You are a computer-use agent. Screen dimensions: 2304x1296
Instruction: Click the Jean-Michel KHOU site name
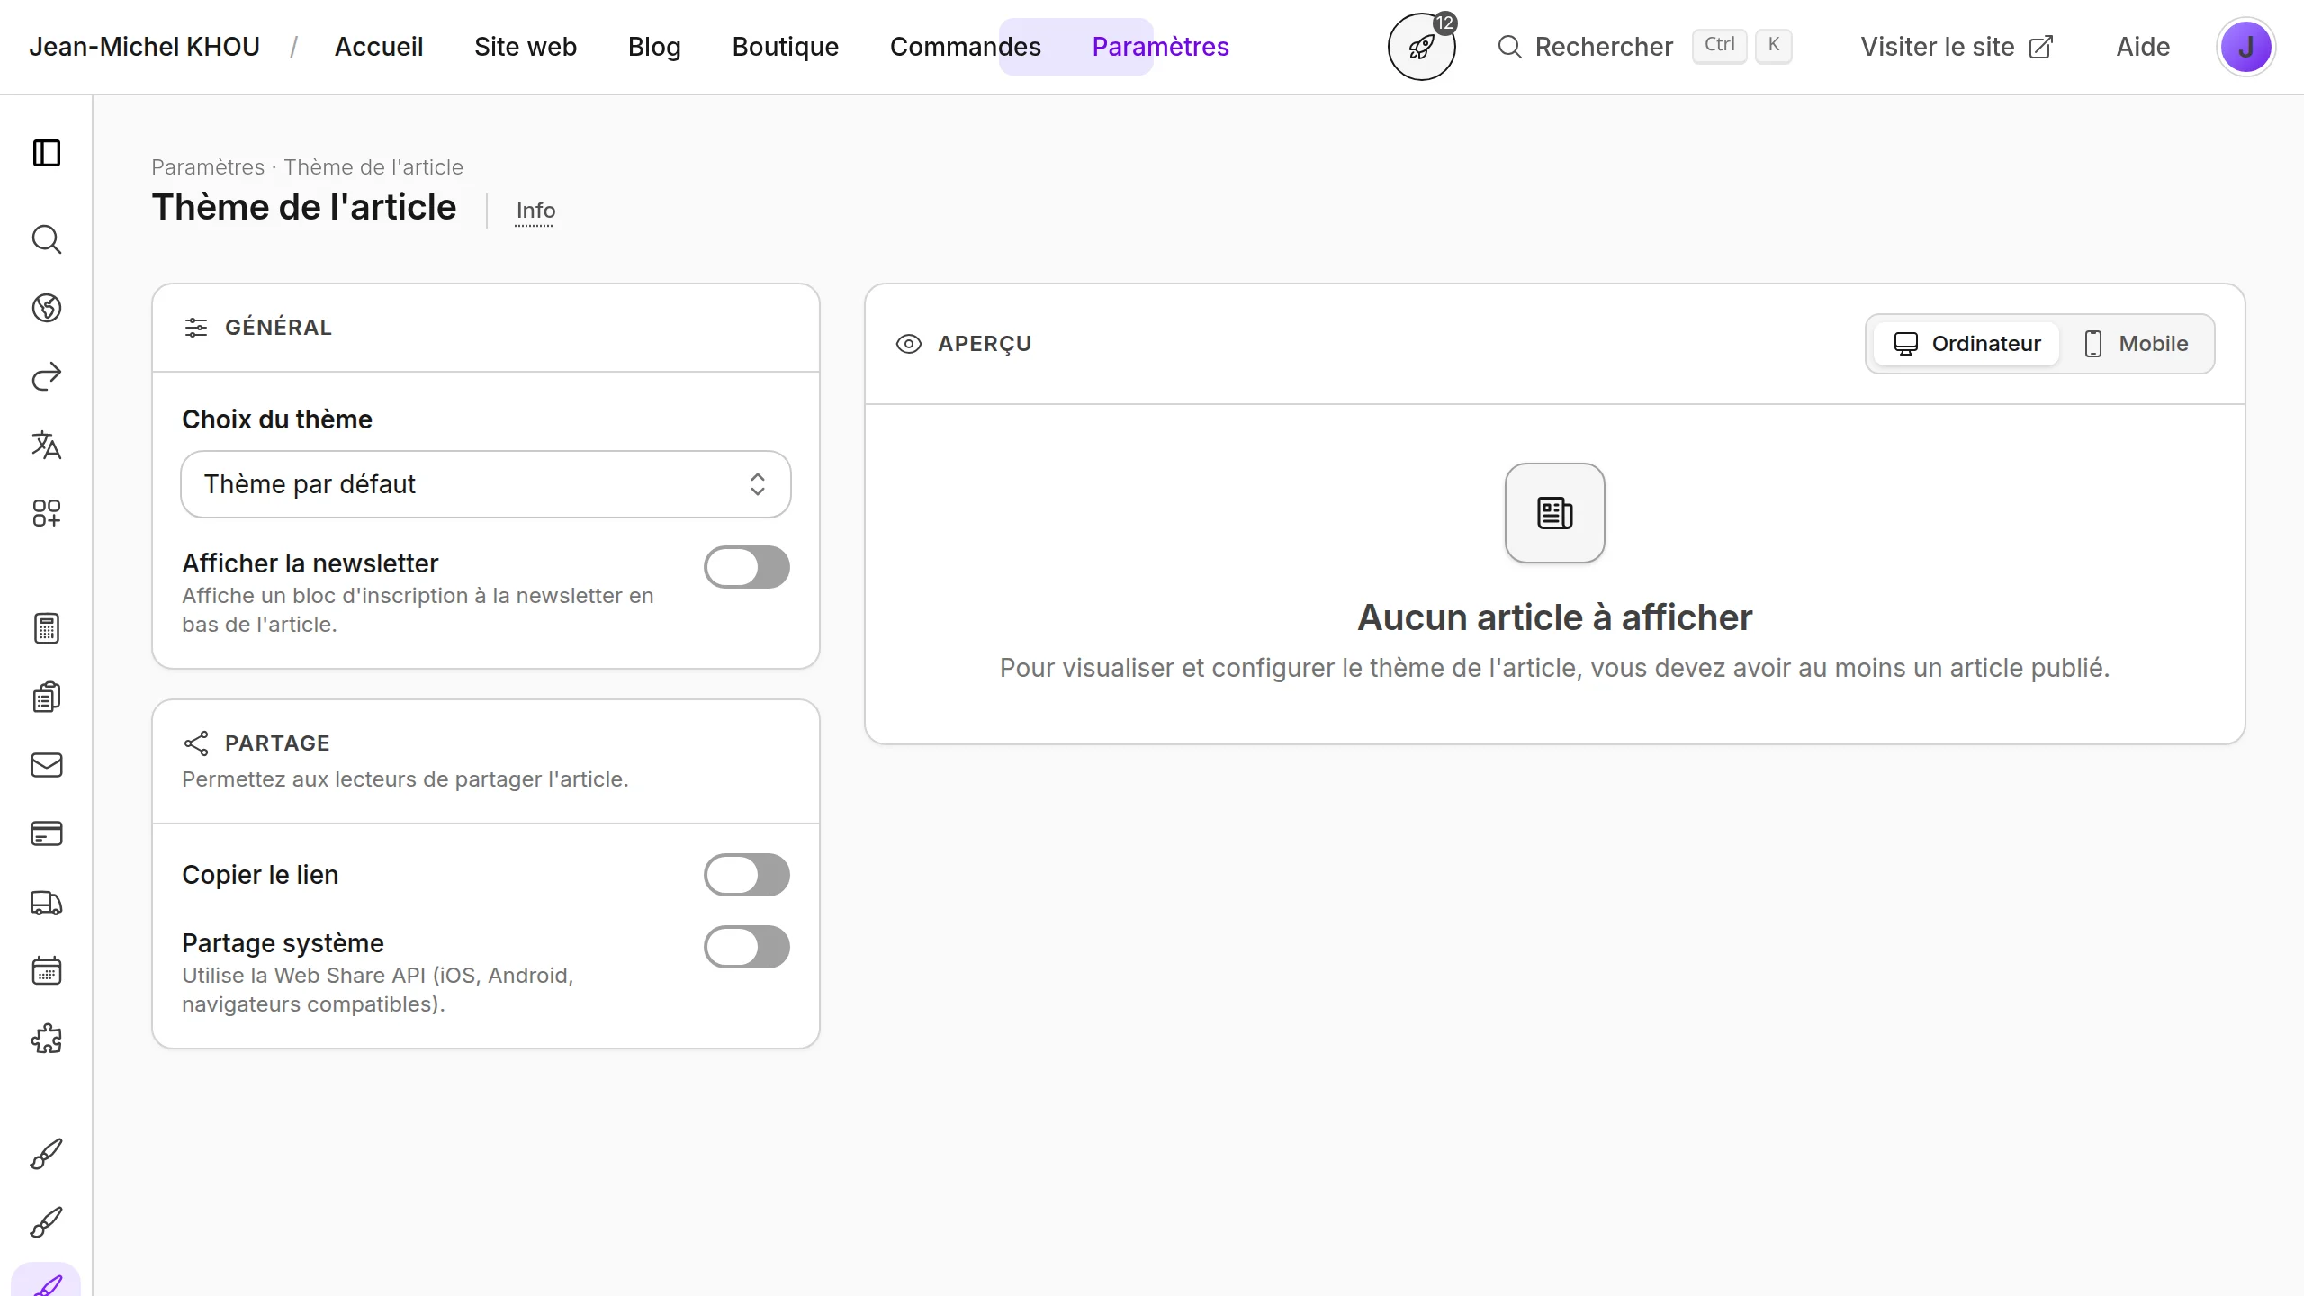(144, 47)
